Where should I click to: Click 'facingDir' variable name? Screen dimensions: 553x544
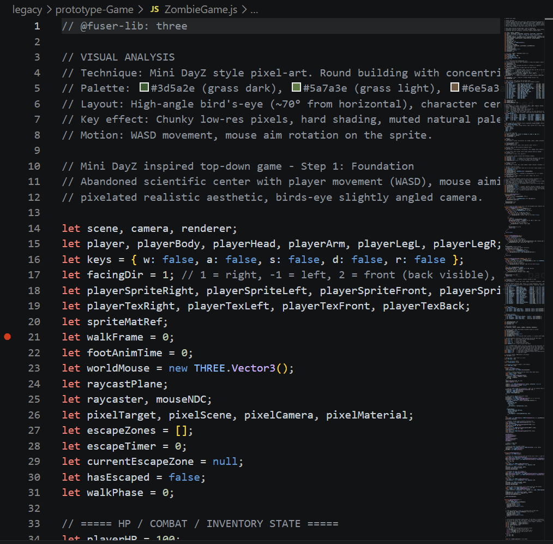coord(115,275)
